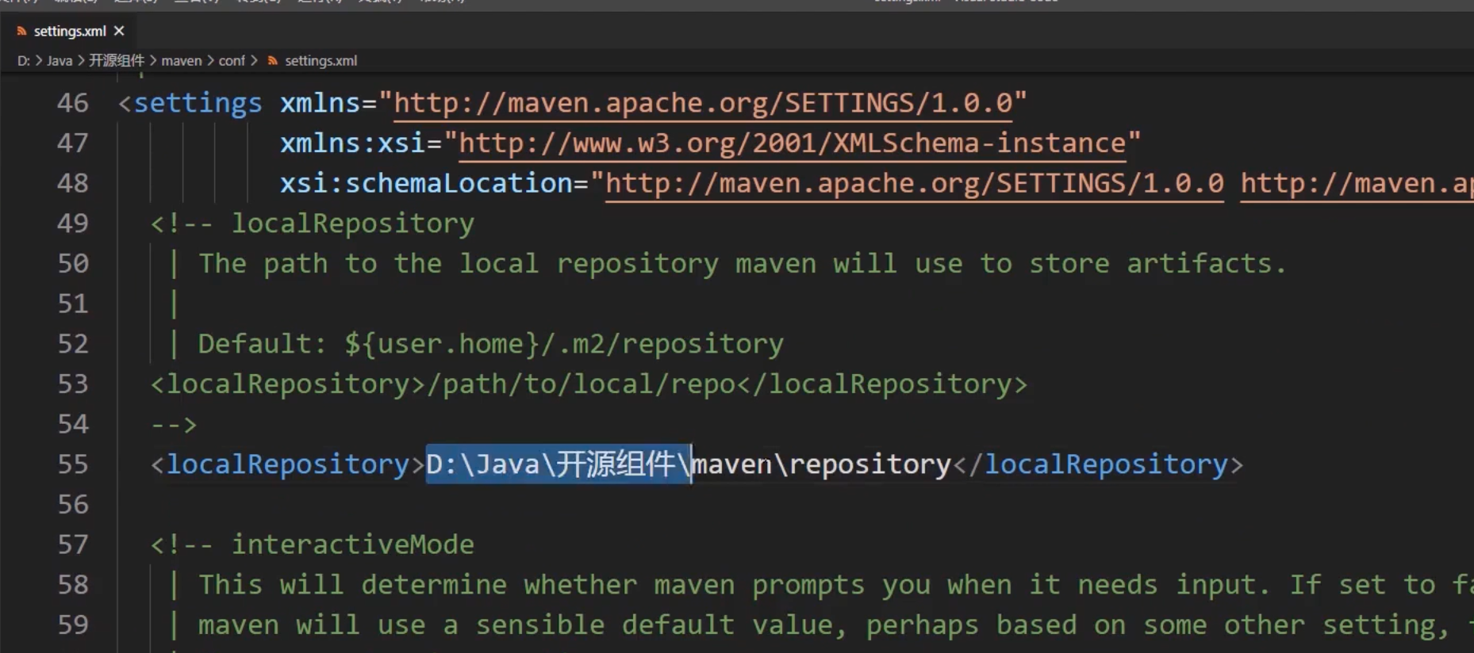
Task: Open the schemaLocation SETTINGS/1.0.0 link
Action: [914, 184]
